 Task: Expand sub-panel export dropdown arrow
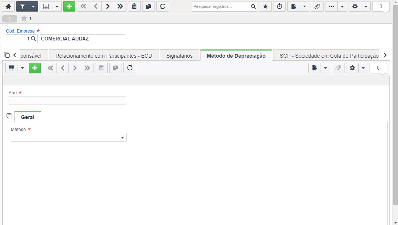(325, 68)
